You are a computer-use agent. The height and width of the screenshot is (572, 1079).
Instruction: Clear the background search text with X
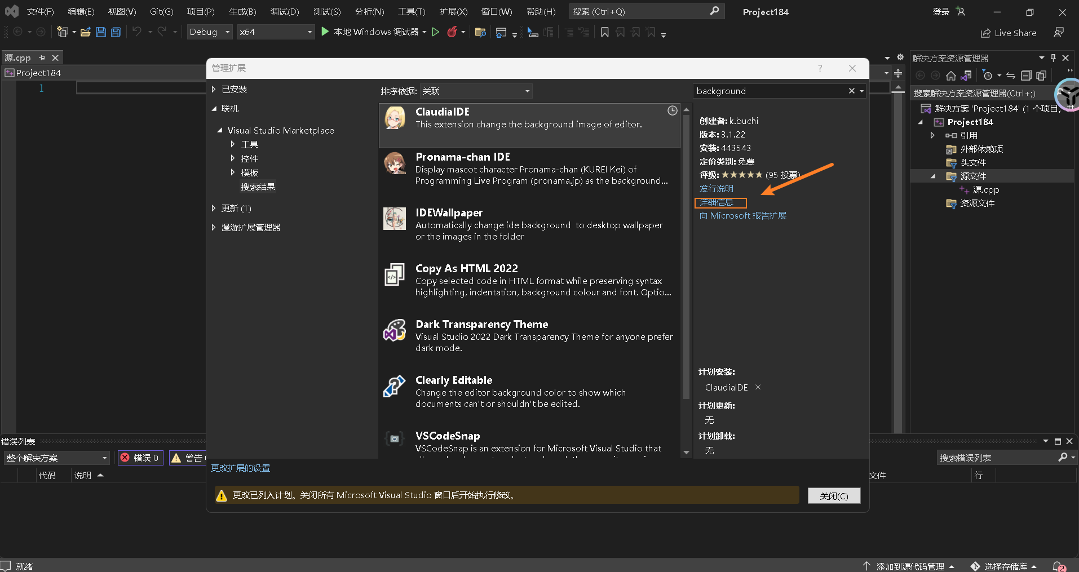pyautogui.click(x=852, y=91)
